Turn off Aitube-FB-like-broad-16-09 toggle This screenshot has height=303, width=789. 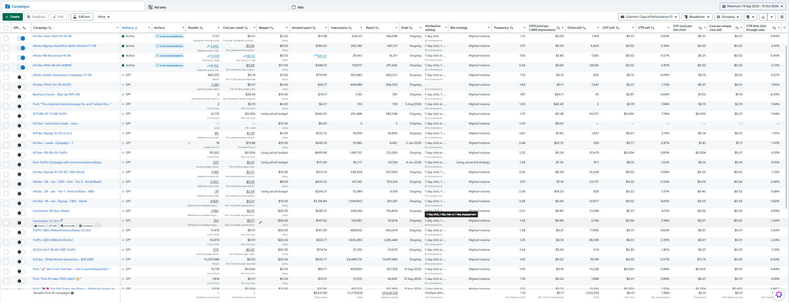(x=21, y=57)
